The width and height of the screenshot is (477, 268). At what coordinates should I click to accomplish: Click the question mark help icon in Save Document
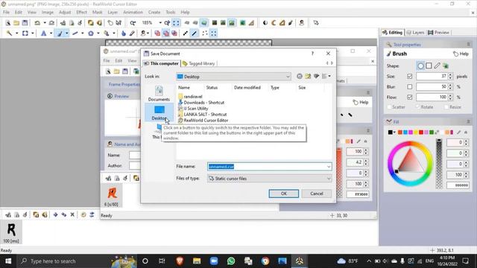point(312,54)
